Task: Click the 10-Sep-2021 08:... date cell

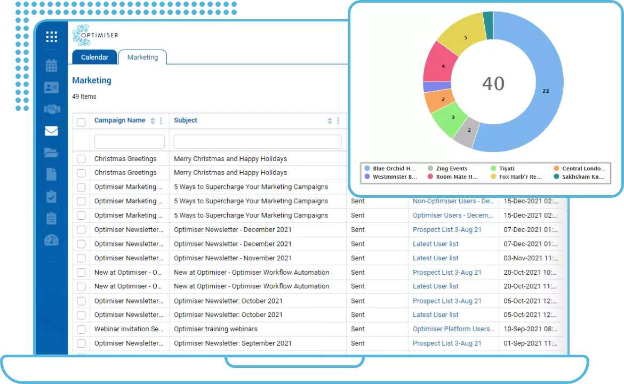Action: [531, 329]
